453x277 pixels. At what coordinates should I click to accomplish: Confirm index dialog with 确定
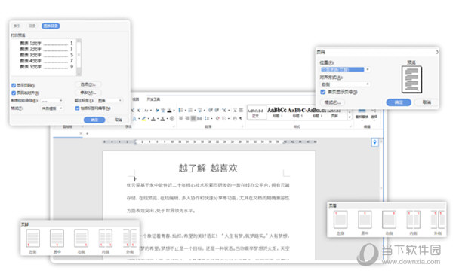pyautogui.click(x=94, y=120)
